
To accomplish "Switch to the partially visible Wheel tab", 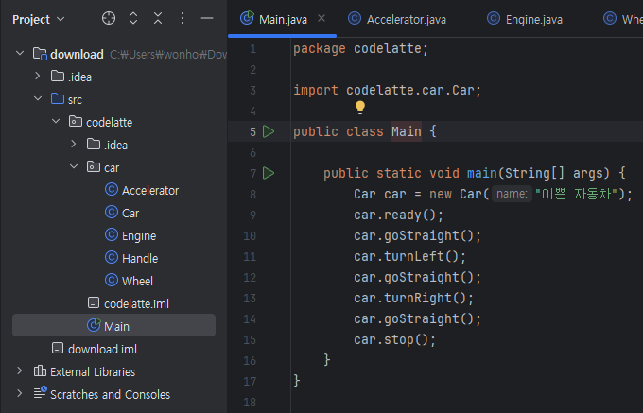I will (622, 19).
